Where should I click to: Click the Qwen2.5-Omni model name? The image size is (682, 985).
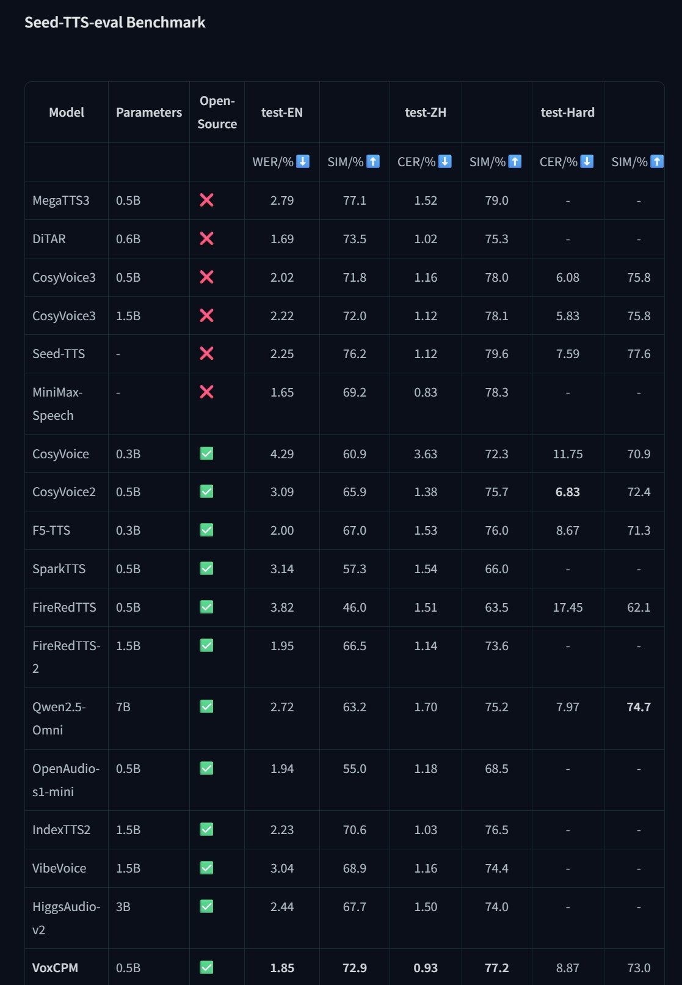59,719
